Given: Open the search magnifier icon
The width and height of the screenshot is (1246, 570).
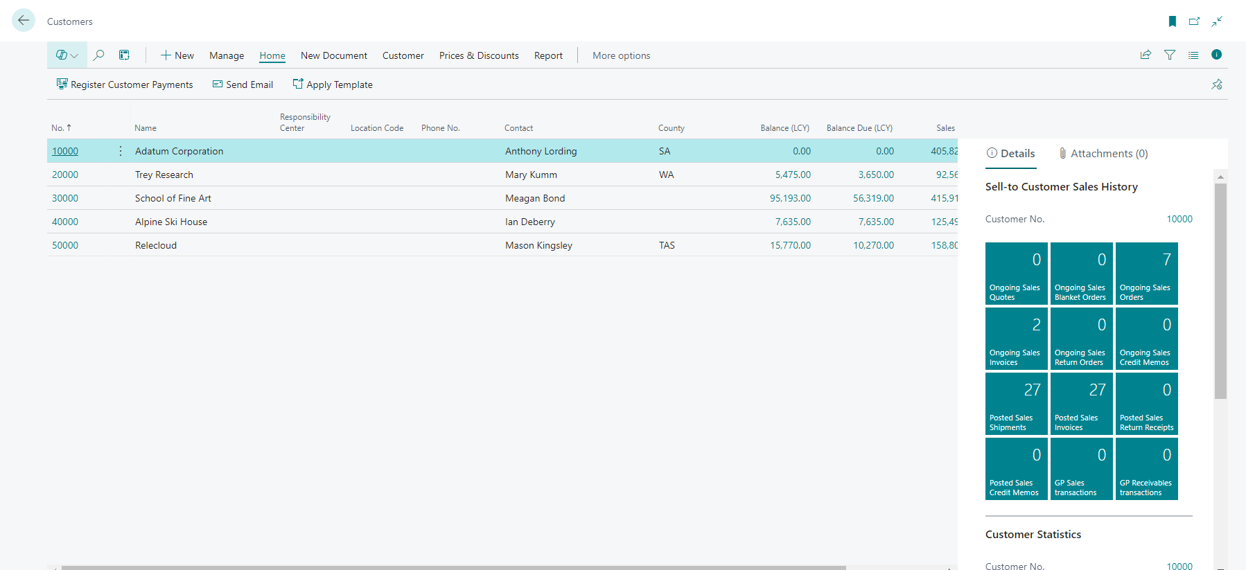Looking at the screenshot, I should click(x=99, y=55).
